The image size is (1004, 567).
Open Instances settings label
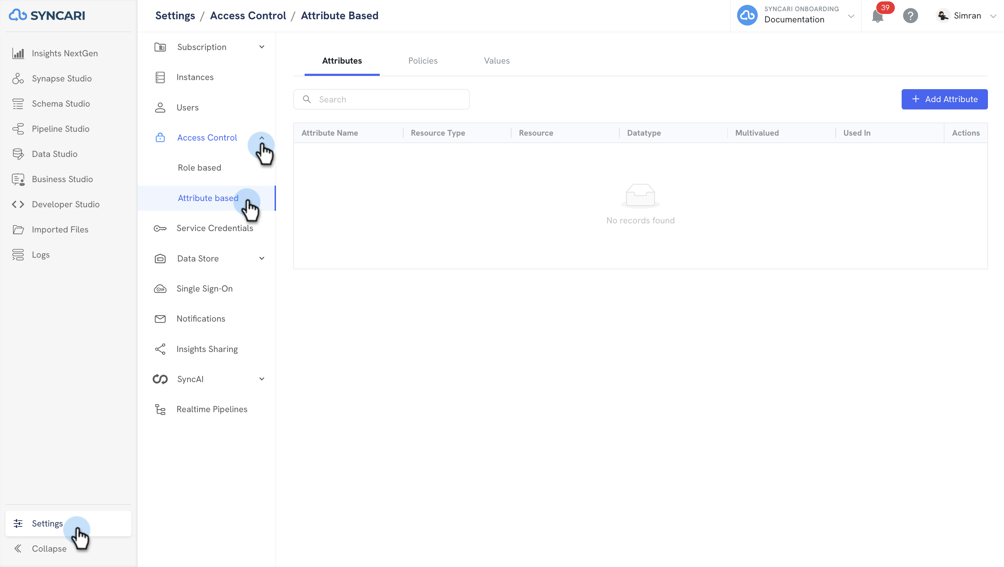pyautogui.click(x=195, y=77)
